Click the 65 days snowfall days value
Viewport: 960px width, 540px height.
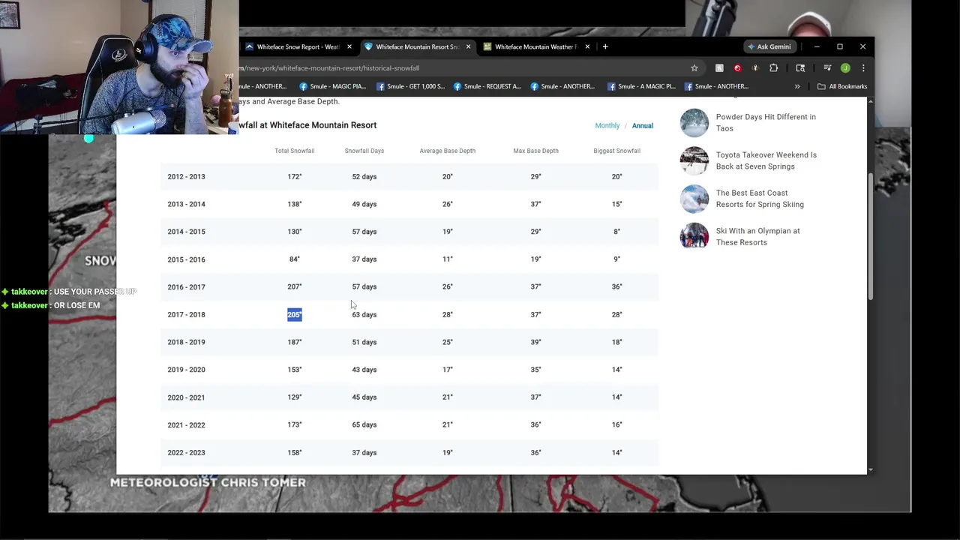click(x=364, y=424)
